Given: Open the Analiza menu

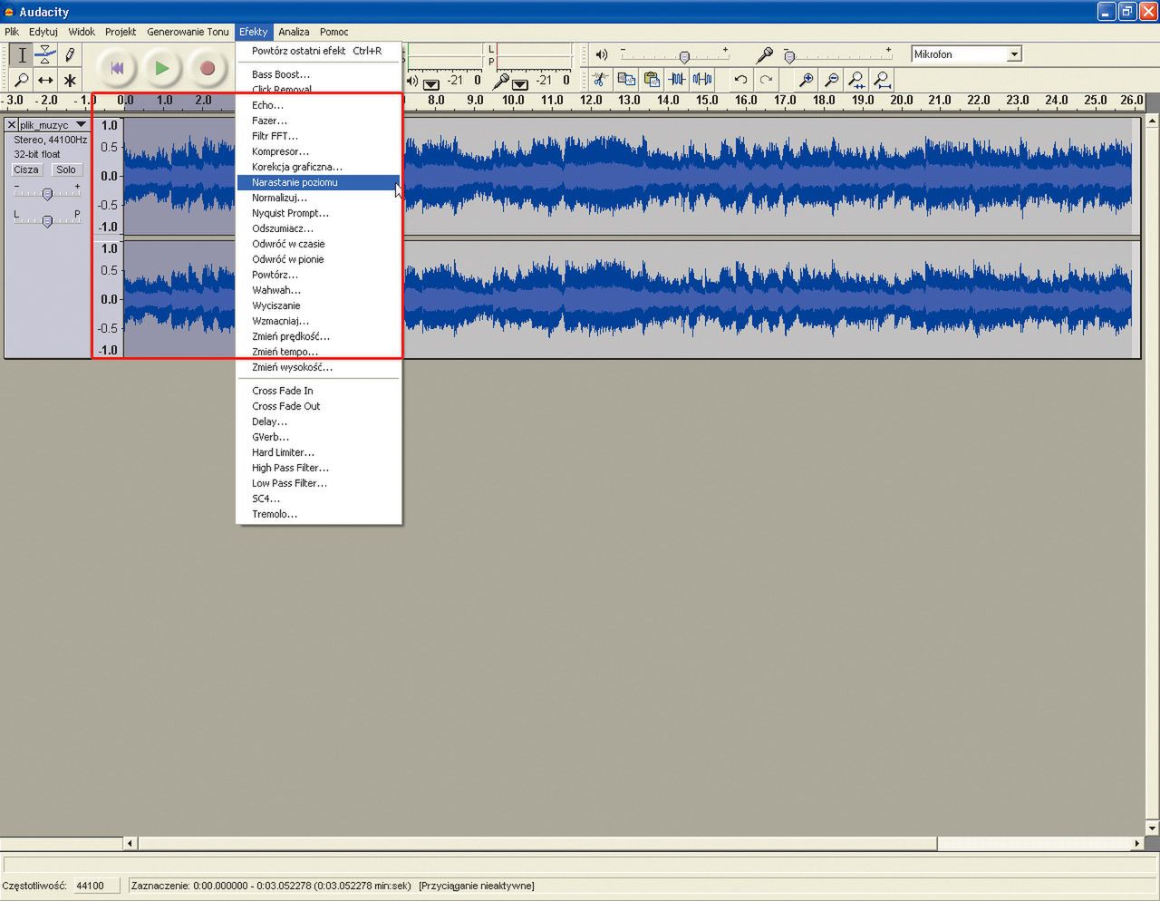Looking at the screenshot, I should tap(294, 32).
